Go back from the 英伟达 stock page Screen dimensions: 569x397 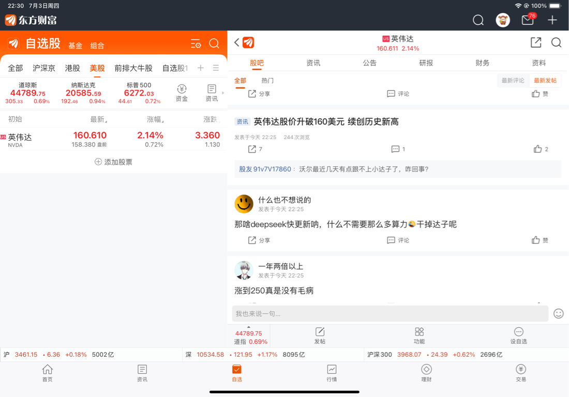[x=236, y=42]
